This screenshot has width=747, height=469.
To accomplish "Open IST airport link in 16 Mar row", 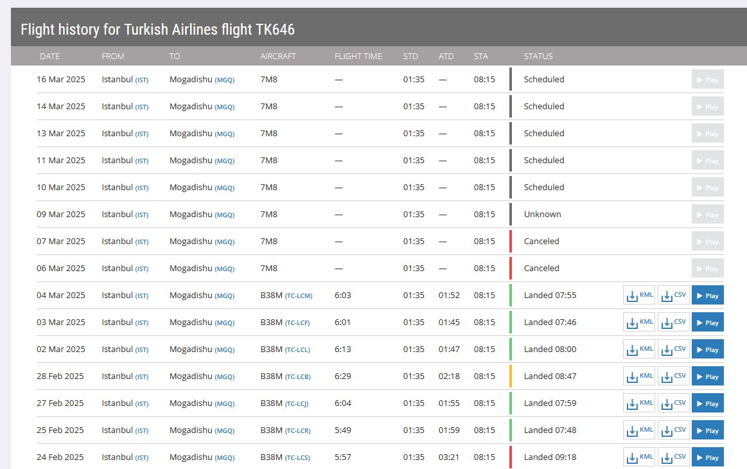I will coord(142,80).
